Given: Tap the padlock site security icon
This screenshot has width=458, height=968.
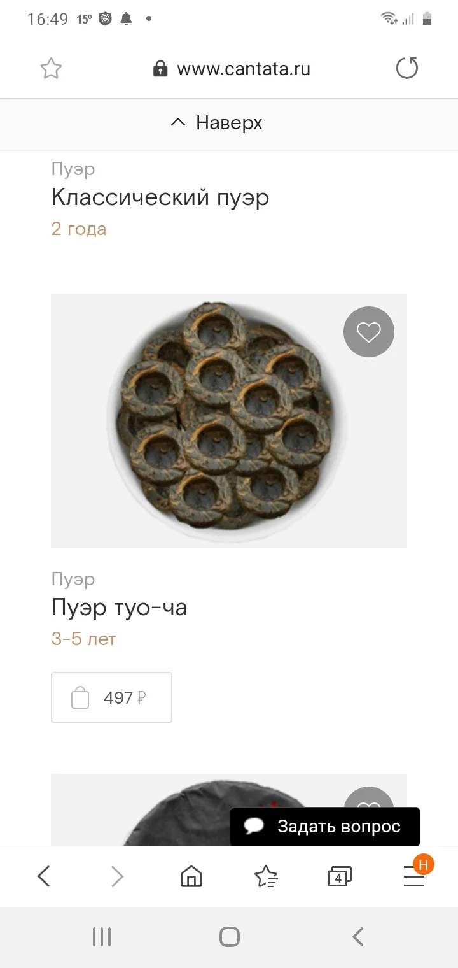Looking at the screenshot, I should click(x=160, y=69).
